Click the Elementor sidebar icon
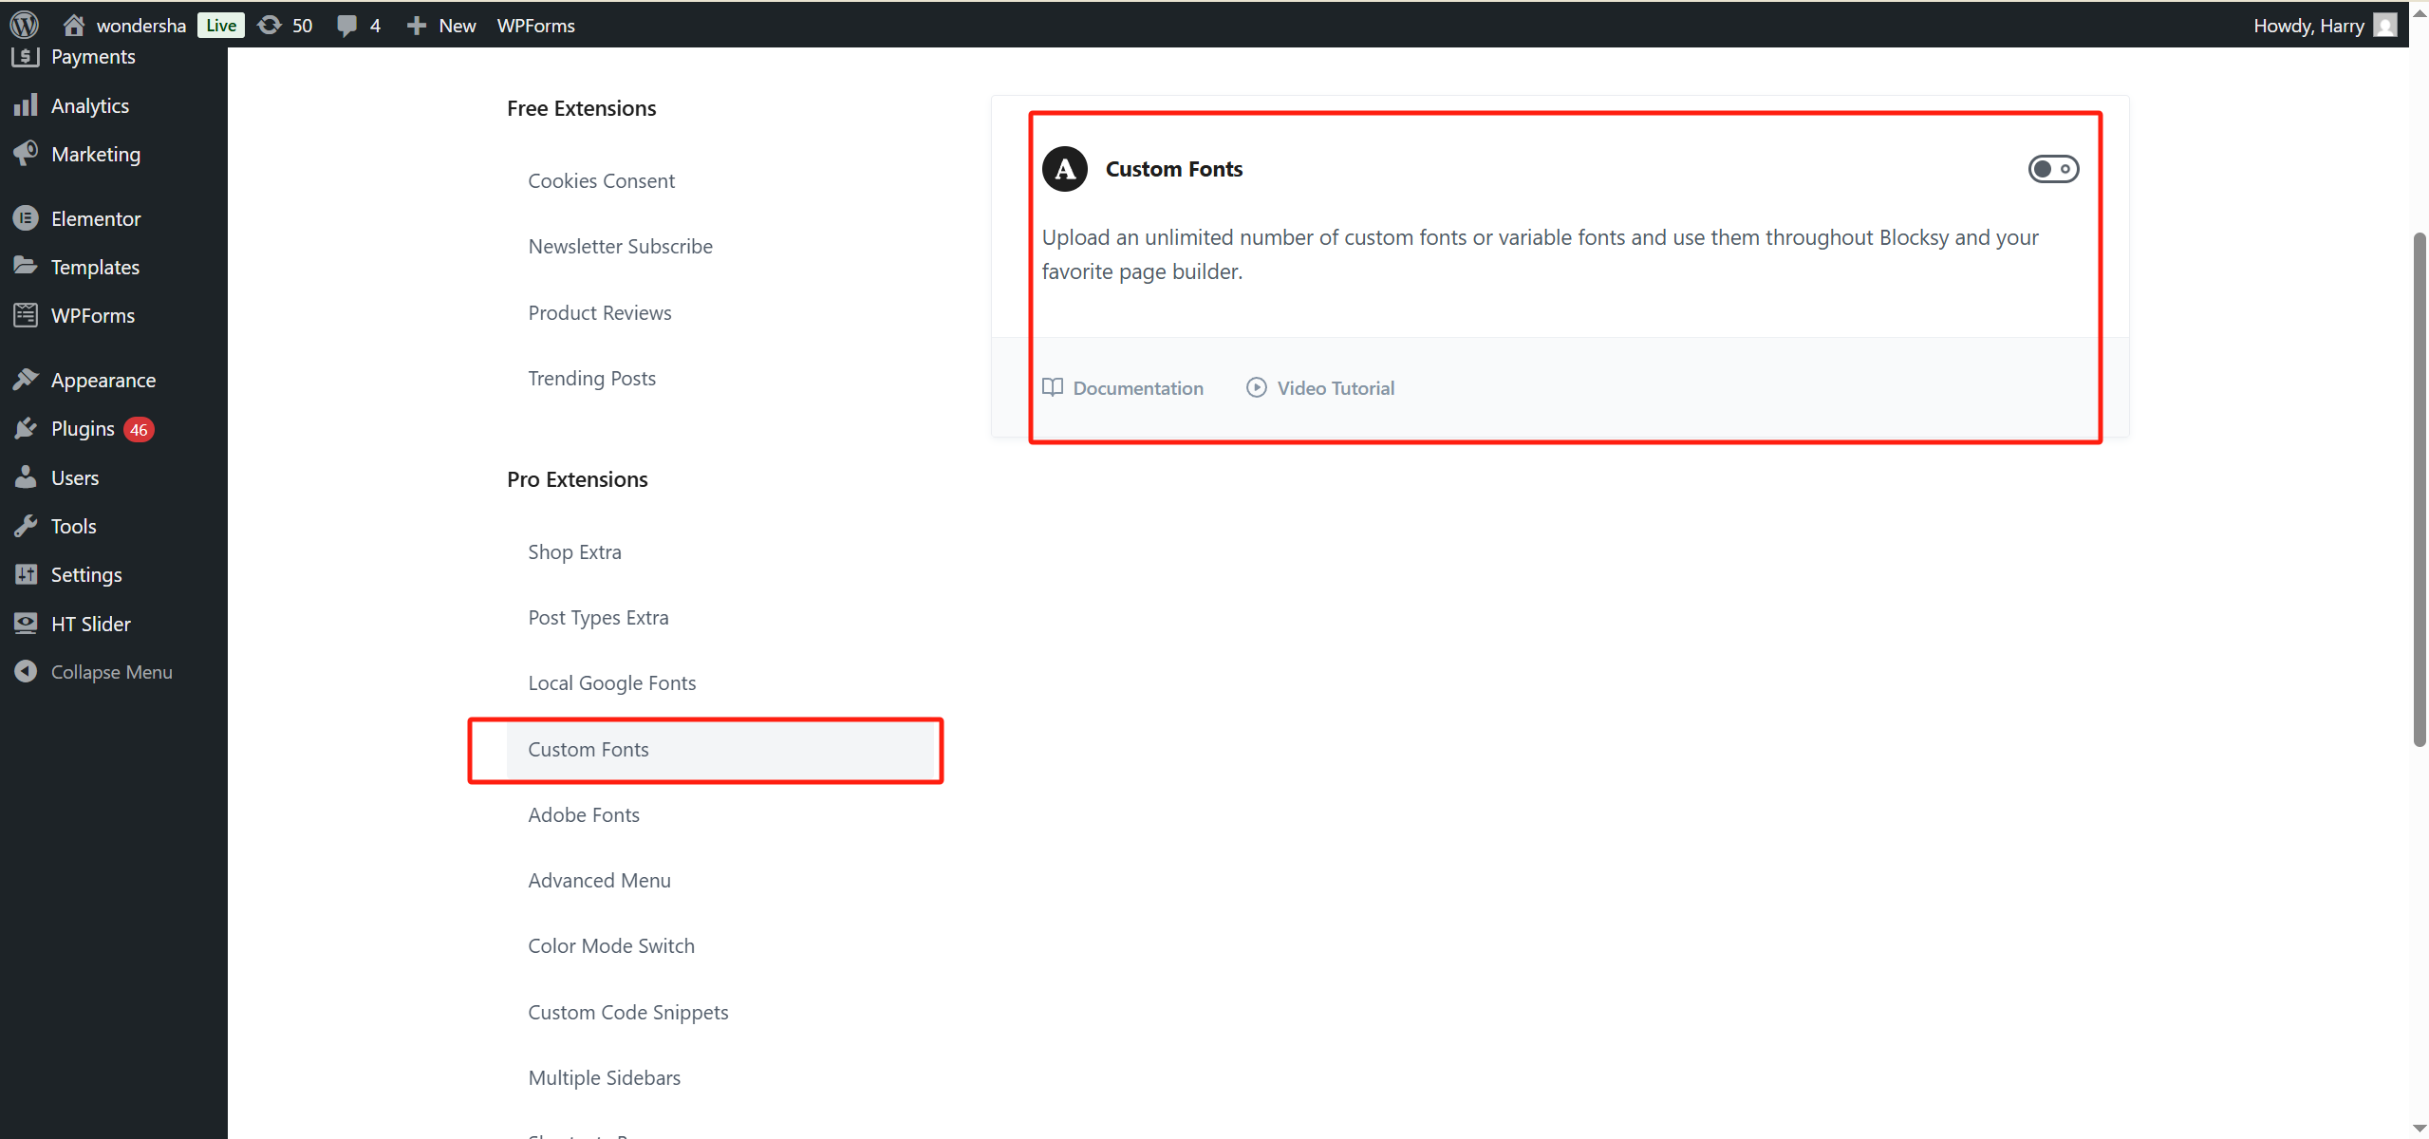2429x1139 pixels. coord(26,218)
